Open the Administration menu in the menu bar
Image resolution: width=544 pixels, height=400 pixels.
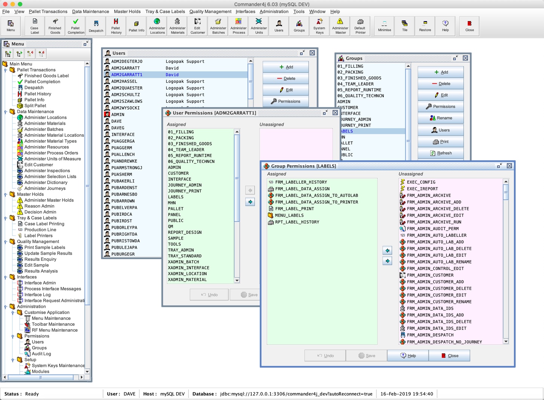[x=274, y=12]
